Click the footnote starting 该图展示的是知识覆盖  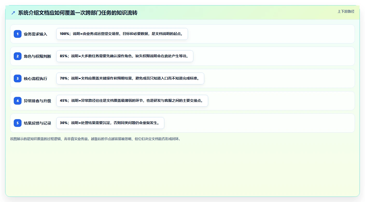[x=95, y=139]
